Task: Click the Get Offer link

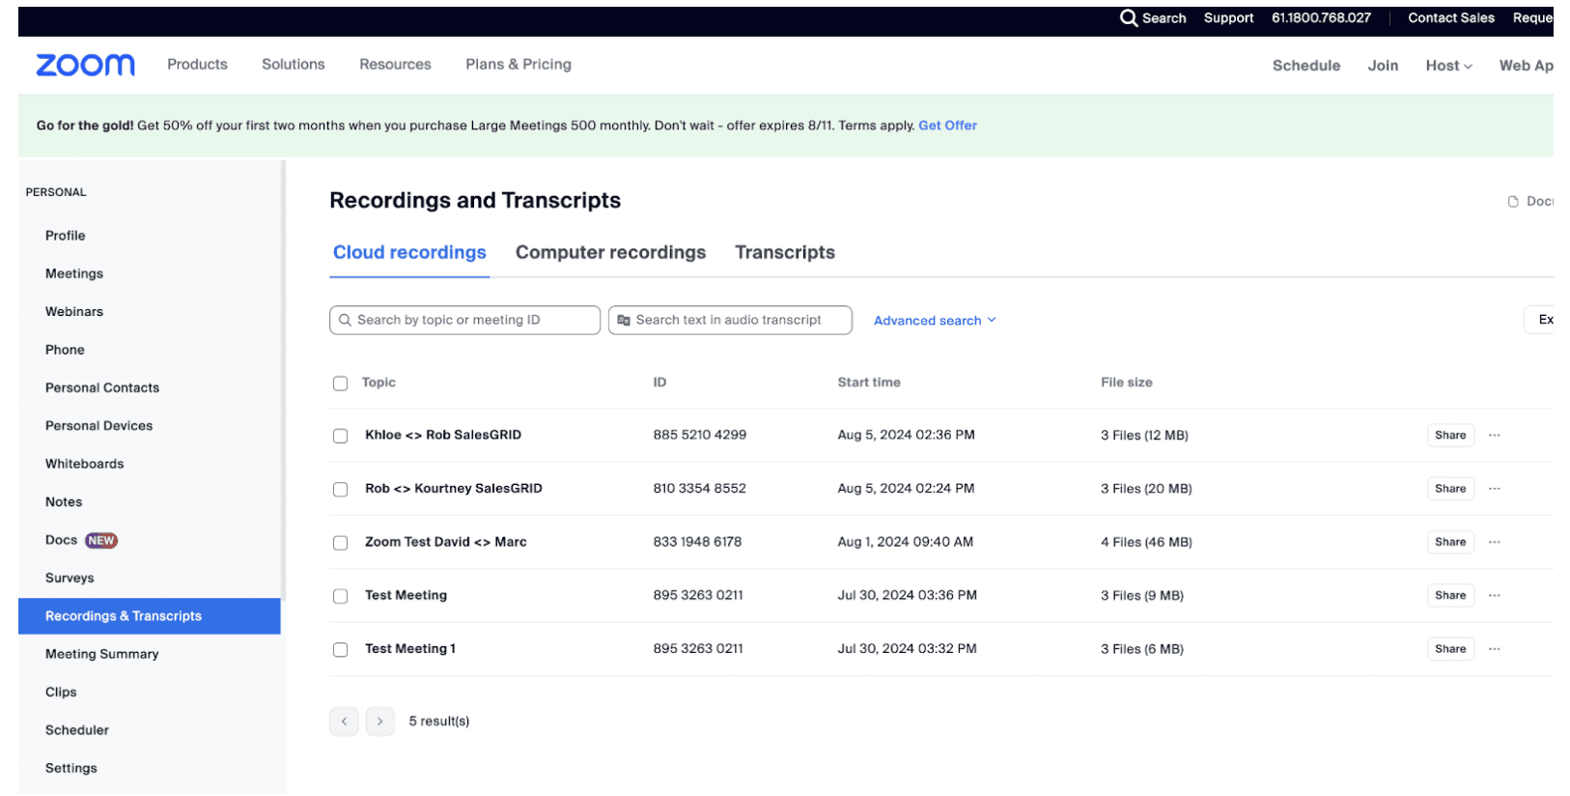Action: click(x=947, y=126)
